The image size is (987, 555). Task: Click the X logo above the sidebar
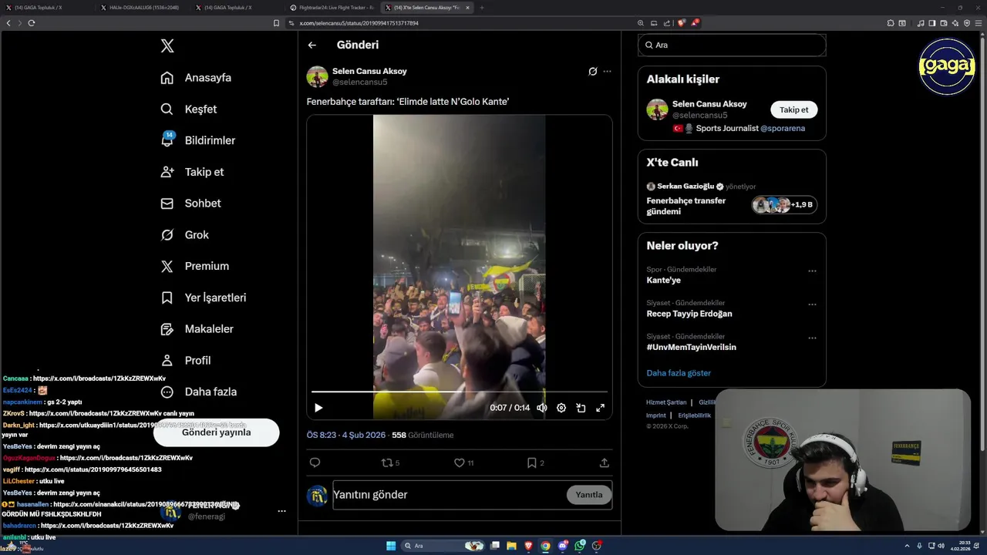coord(167,46)
